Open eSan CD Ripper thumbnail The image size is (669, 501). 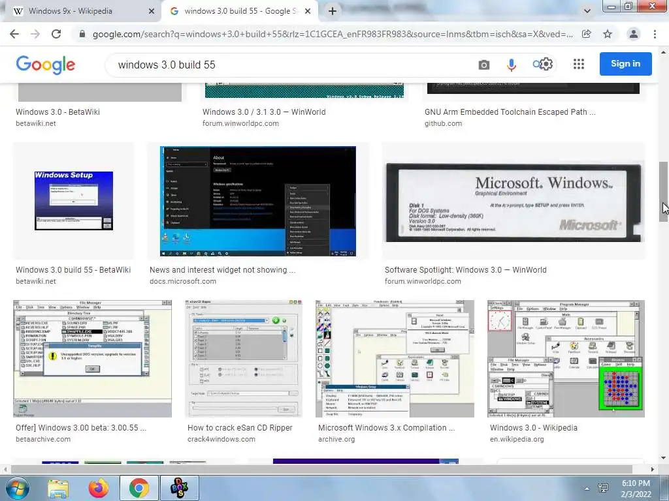click(x=243, y=359)
